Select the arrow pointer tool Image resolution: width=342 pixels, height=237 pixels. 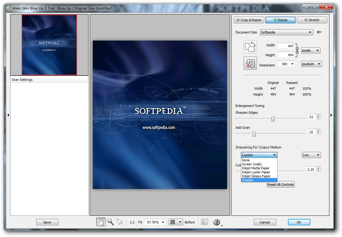pos(120,222)
